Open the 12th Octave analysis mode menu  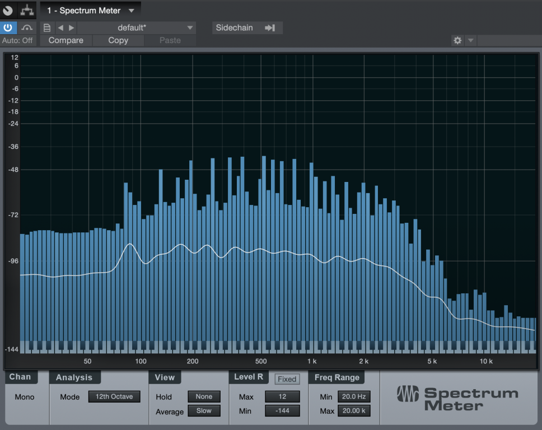point(114,396)
